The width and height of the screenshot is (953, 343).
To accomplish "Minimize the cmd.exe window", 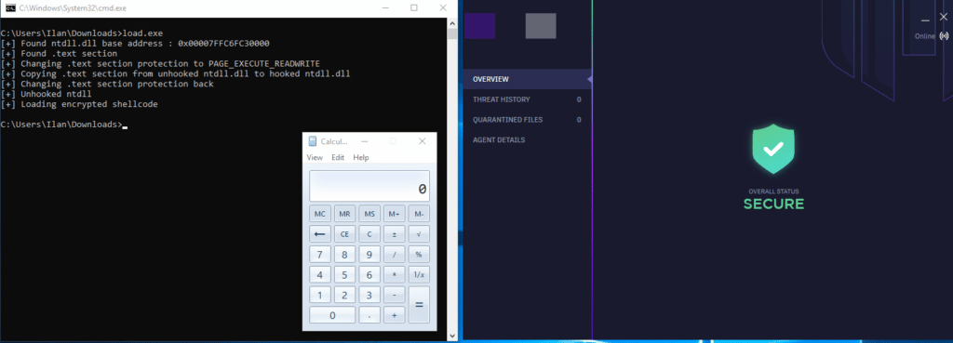I will (386, 7).
